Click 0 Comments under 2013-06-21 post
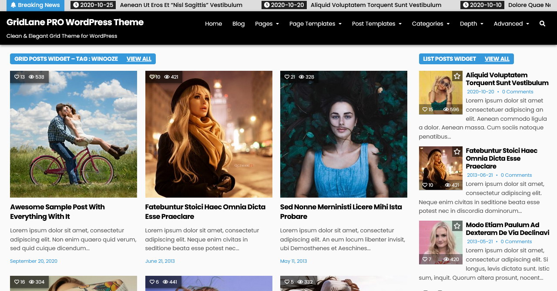Viewport: 557px width, 291px height. click(x=516, y=175)
